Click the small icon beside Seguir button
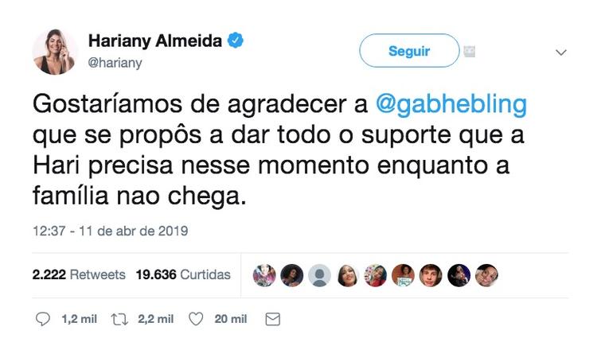Image resolution: width=597 pixels, height=342 pixels. click(x=470, y=52)
